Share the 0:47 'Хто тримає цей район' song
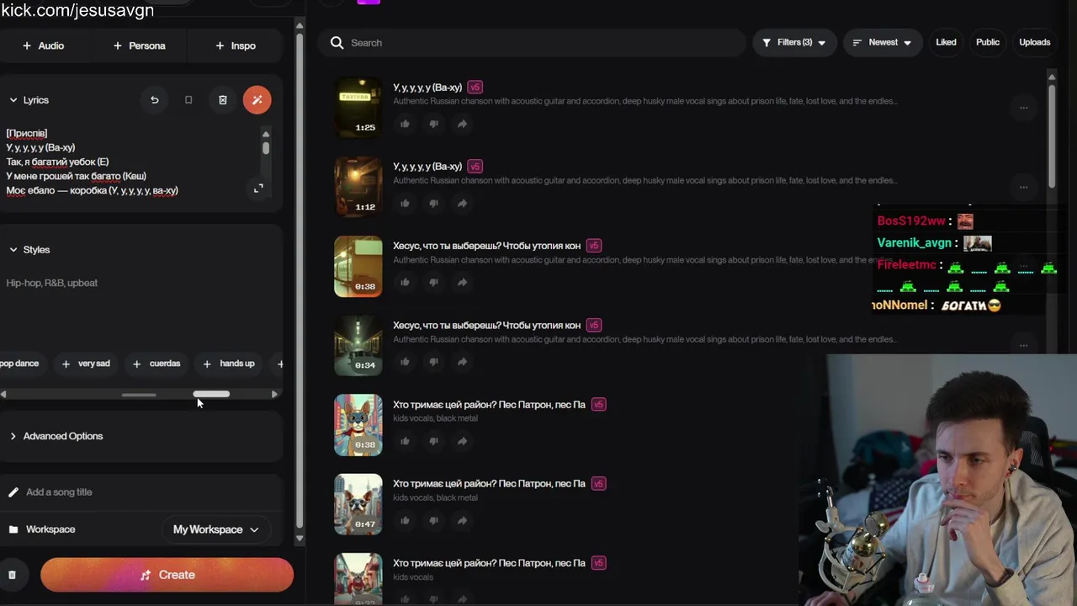This screenshot has width=1077, height=606. tap(462, 520)
